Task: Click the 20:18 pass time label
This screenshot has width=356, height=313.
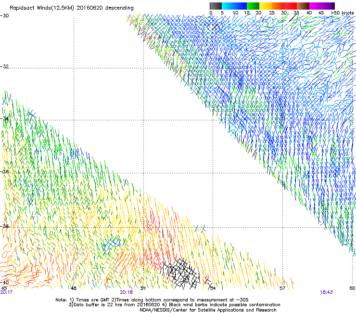Action: pyautogui.click(x=126, y=292)
